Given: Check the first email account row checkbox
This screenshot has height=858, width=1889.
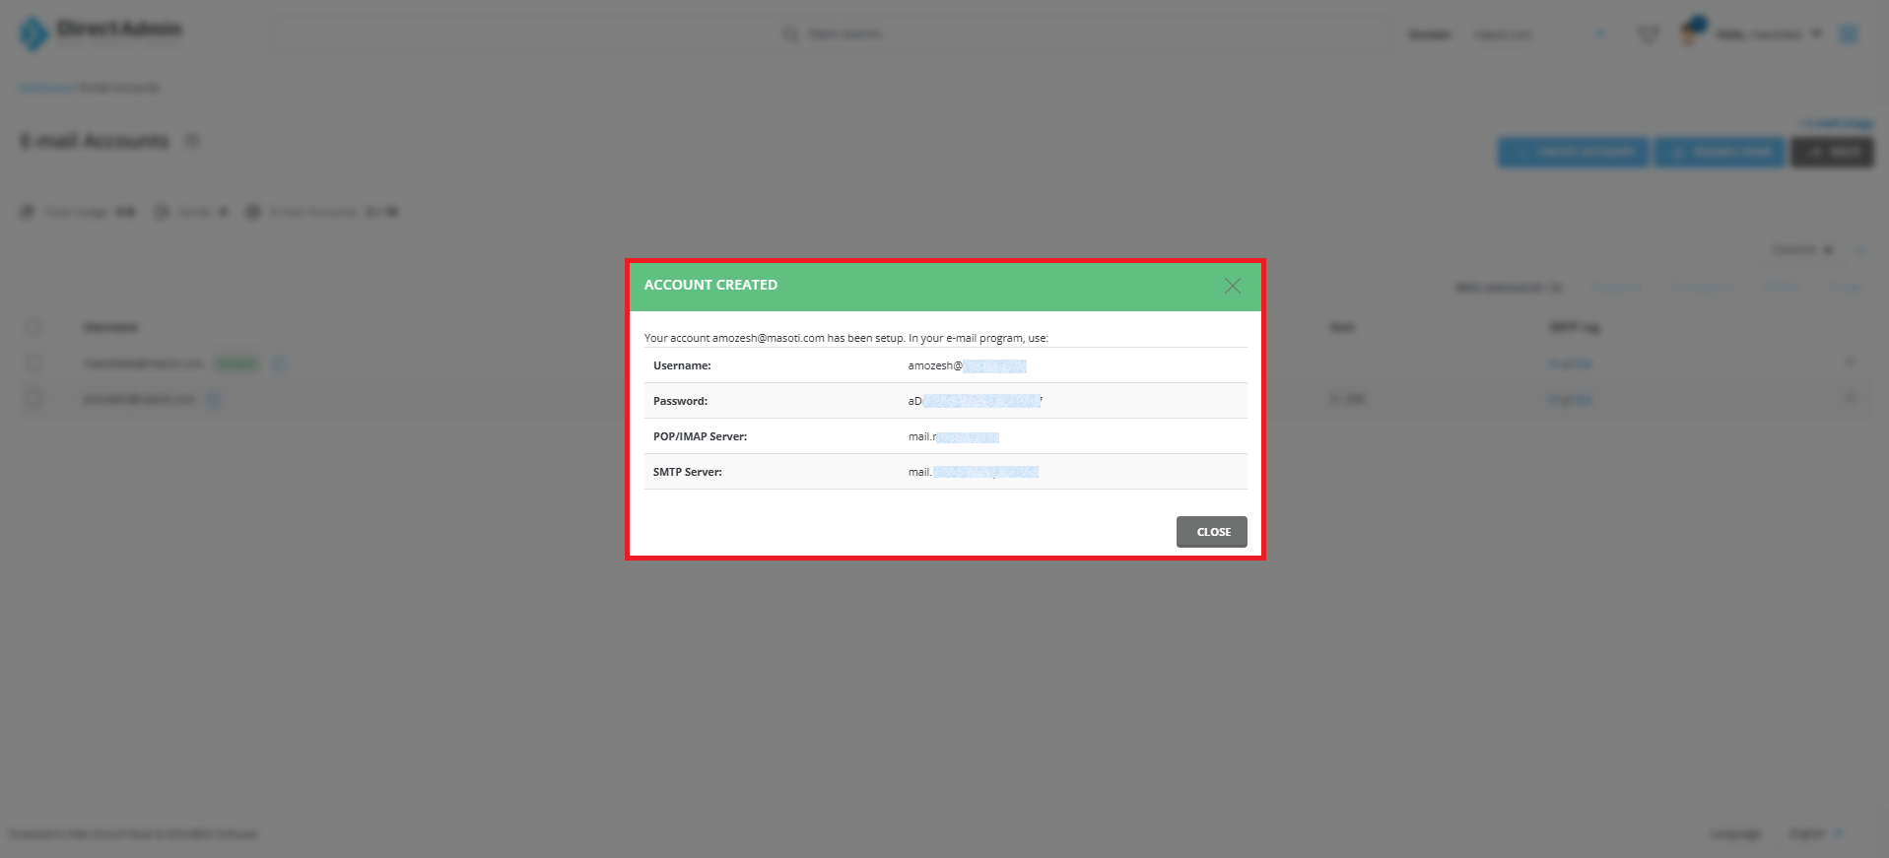Looking at the screenshot, I should 34,363.
